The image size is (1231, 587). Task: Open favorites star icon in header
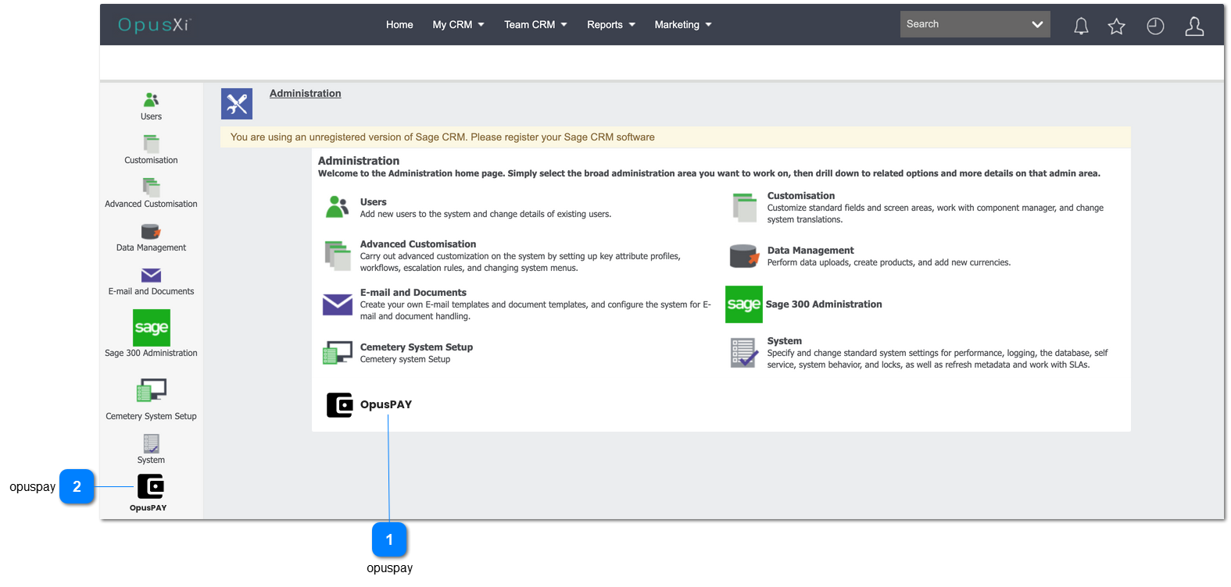click(x=1116, y=27)
